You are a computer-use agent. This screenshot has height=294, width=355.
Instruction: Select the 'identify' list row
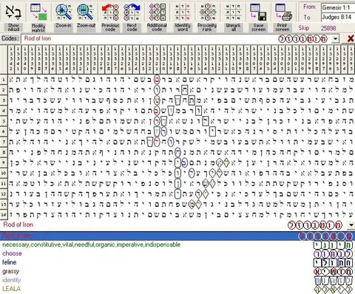coord(177,280)
